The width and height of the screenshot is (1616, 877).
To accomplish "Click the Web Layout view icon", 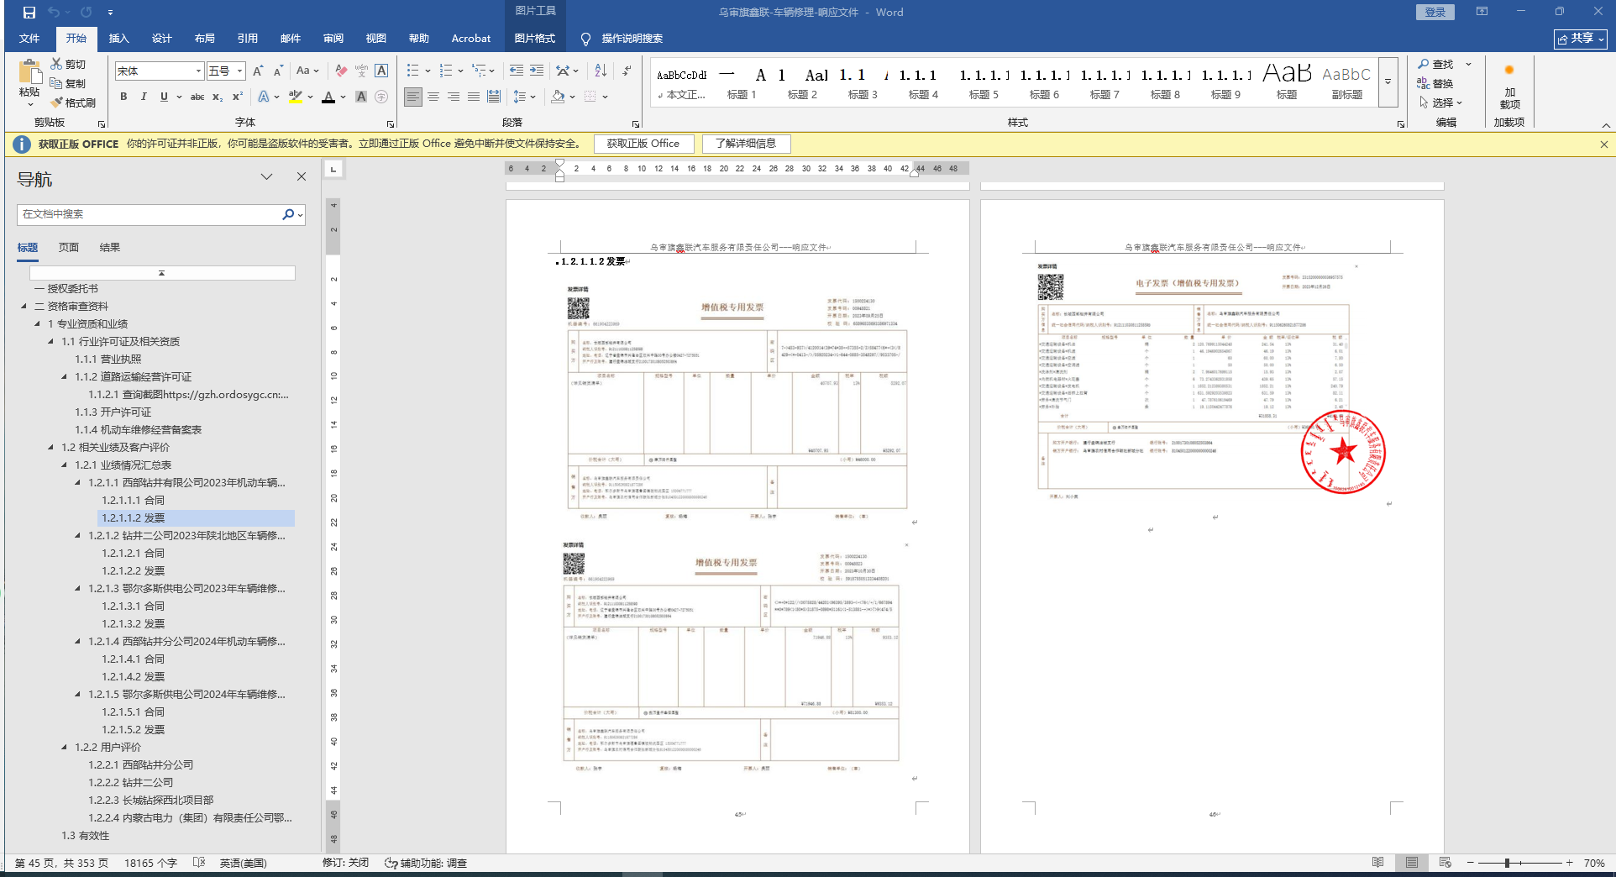I will pyautogui.click(x=1445, y=863).
